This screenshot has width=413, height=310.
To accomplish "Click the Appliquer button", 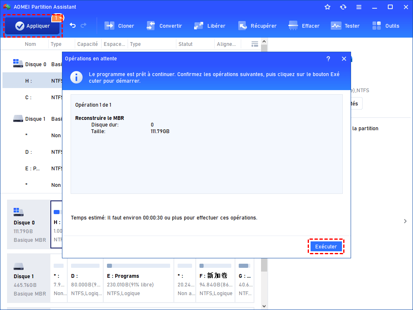I will [x=33, y=26].
